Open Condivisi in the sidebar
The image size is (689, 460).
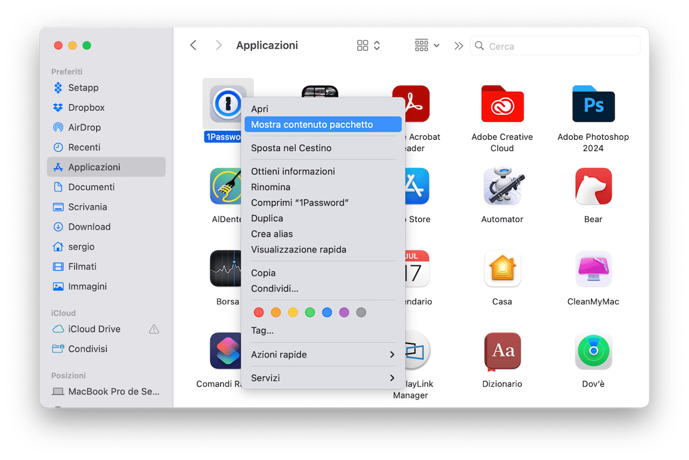coord(107,349)
